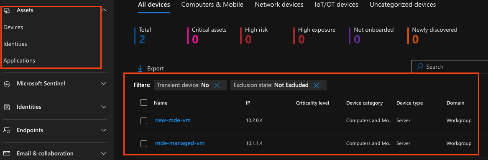Click the Search magnifier icon
488x160 pixels.
420,67
